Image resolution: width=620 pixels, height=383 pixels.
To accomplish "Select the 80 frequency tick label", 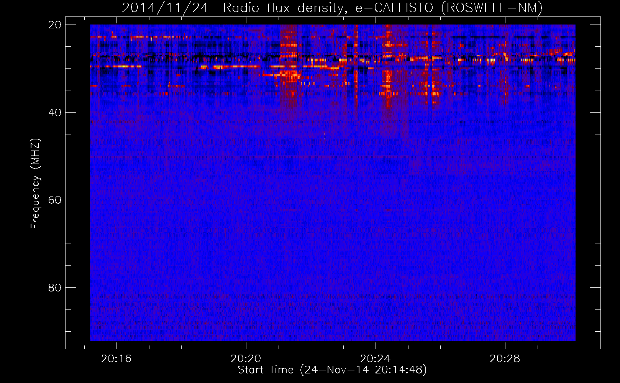I will (x=54, y=288).
